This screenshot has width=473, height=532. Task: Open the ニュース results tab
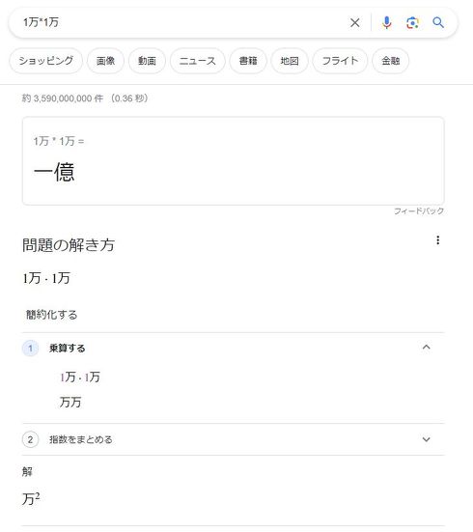tap(198, 61)
